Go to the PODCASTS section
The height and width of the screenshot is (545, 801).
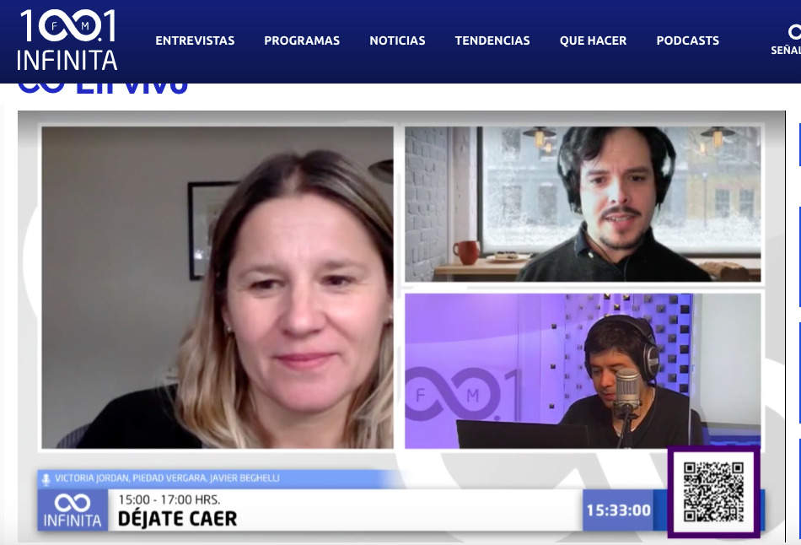(687, 40)
